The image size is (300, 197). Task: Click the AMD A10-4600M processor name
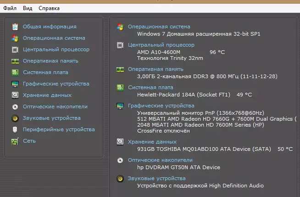click(159, 52)
